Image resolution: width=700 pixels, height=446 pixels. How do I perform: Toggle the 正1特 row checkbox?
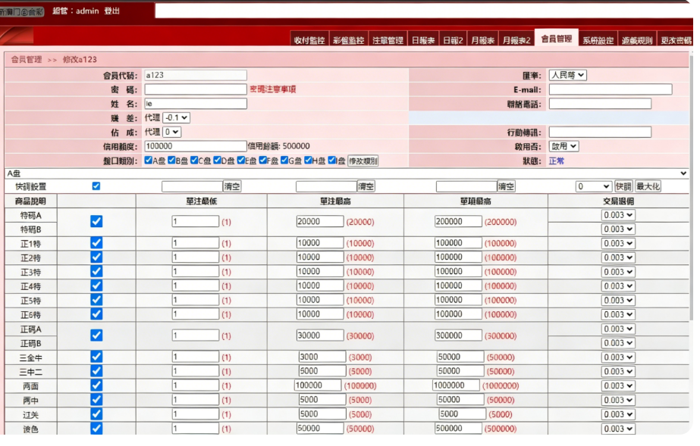pos(96,243)
